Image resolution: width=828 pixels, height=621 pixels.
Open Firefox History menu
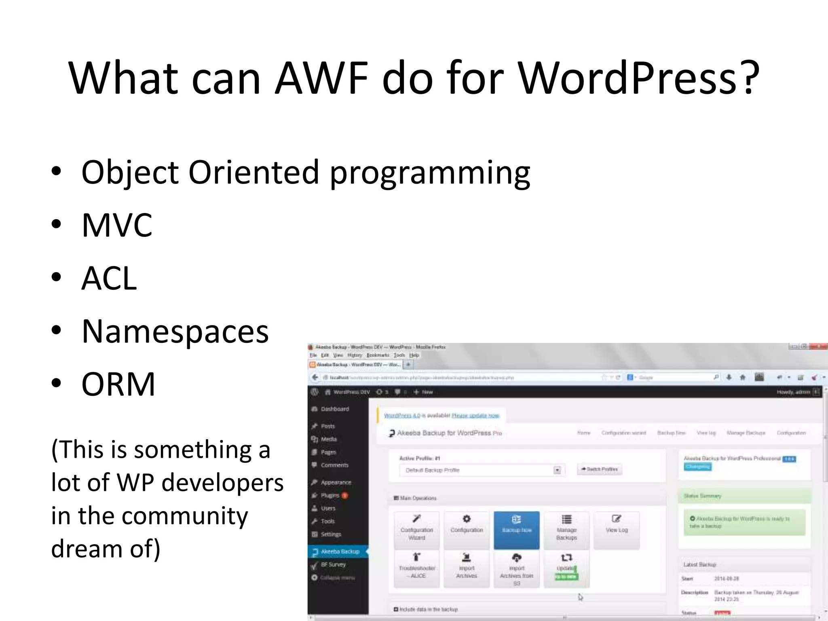(355, 355)
